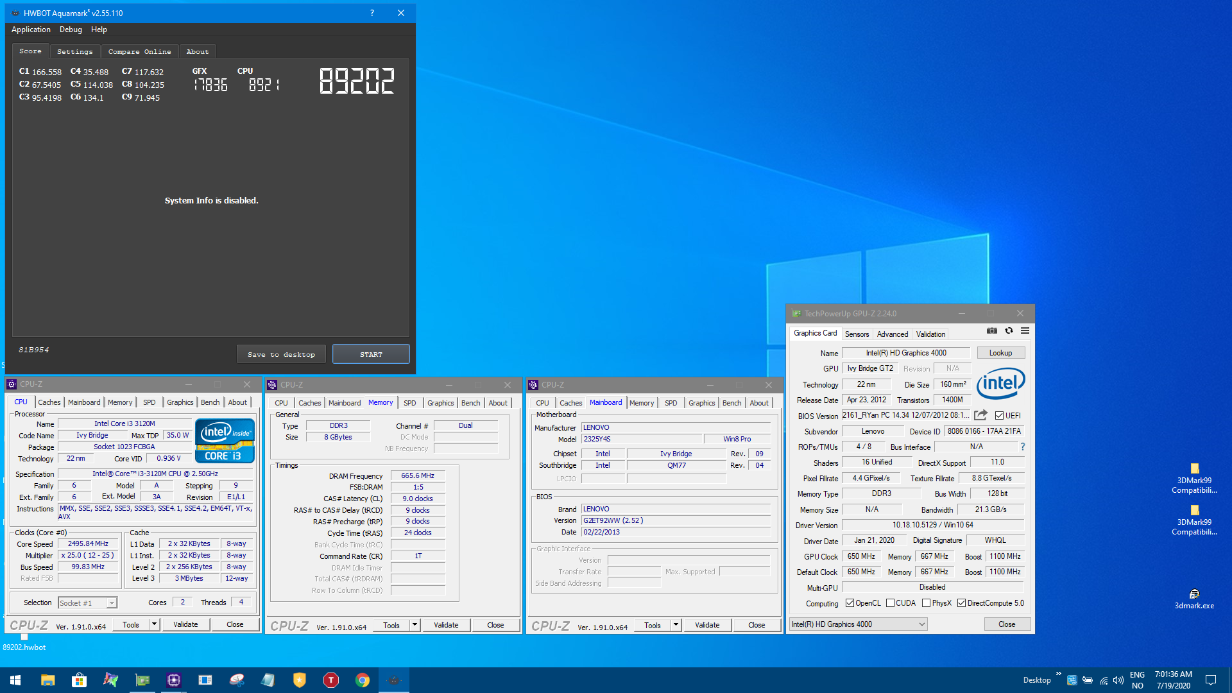This screenshot has height=693, width=1232.
Task: Click the Bus Interface question mark in GPU-Z
Action: pos(1022,447)
